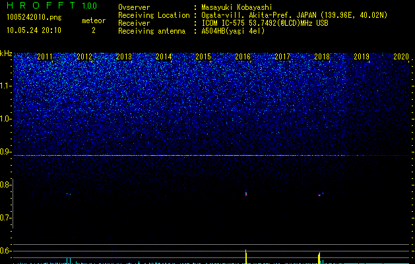415x264 pixels.
Task: Click the meteor count value 2
Action: pos(94,30)
